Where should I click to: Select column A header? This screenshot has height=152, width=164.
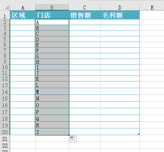pos(23,7)
